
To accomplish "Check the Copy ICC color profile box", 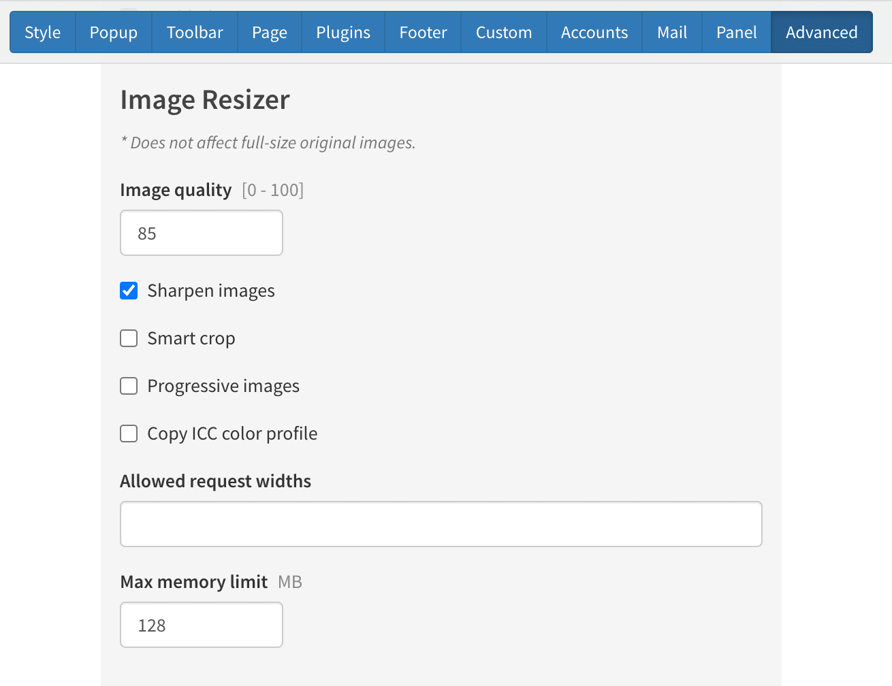I will pos(129,434).
